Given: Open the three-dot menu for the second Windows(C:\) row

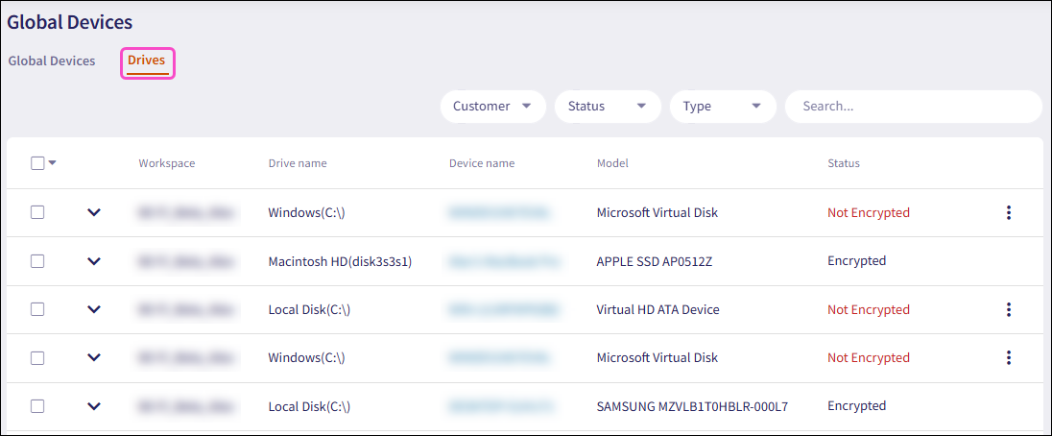Looking at the screenshot, I should (x=1008, y=357).
